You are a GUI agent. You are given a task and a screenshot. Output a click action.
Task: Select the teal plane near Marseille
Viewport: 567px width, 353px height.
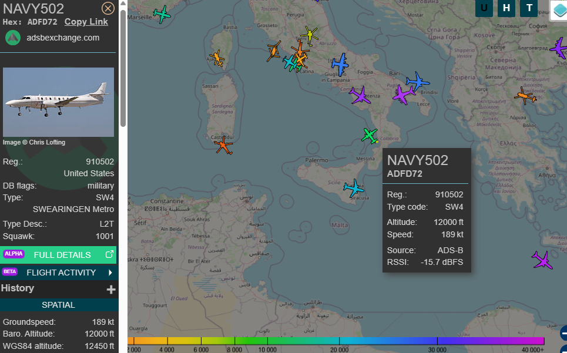pyautogui.click(x=162, y=14)
